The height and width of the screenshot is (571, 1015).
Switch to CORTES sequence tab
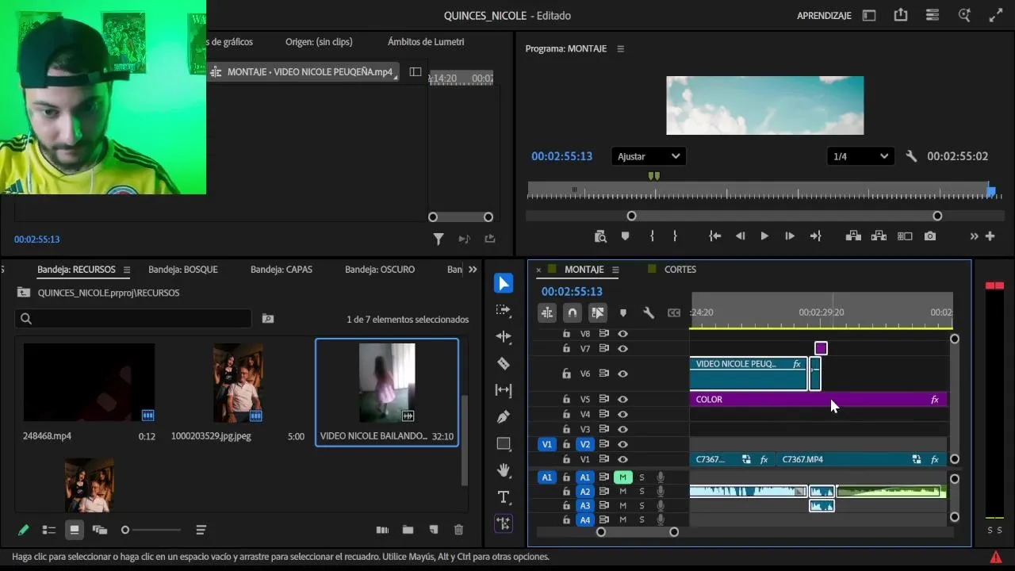click(x=680, y=270)
